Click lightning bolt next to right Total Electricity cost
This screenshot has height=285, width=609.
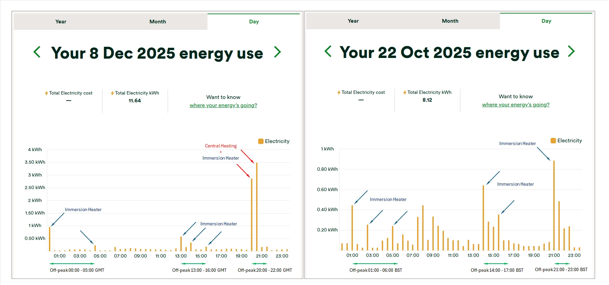click(x=339, y=93)
